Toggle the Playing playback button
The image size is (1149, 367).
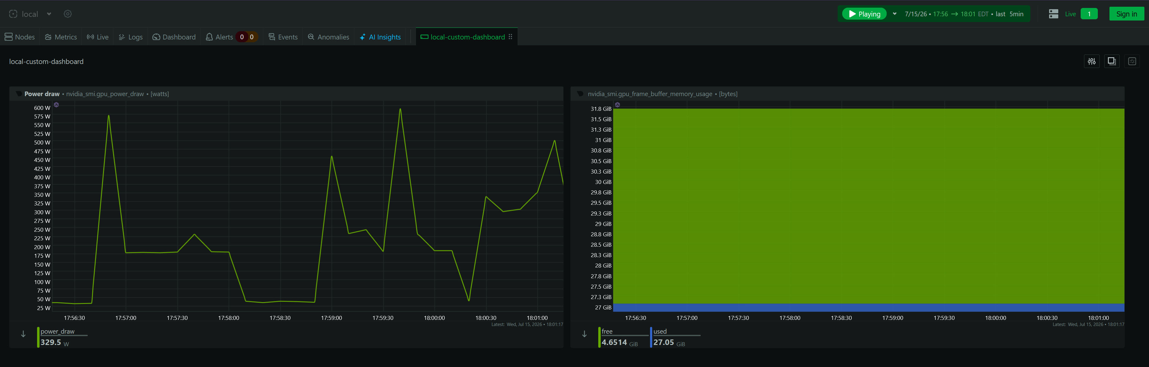coord(864,14)
